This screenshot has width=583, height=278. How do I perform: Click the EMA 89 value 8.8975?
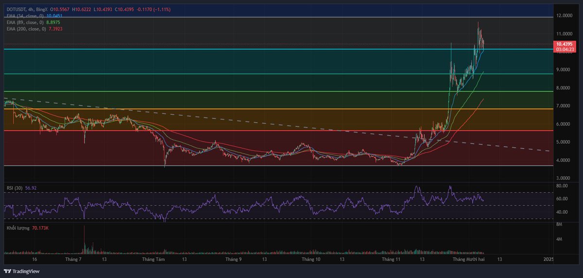54,22
